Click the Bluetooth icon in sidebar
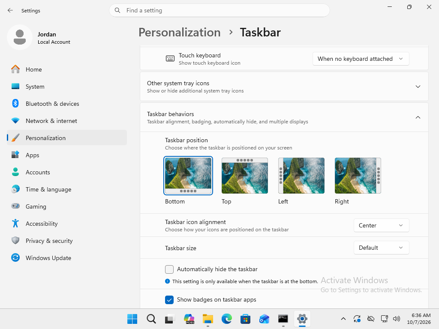The width and height of the screenshot is (439, 329). click(15, 104)
